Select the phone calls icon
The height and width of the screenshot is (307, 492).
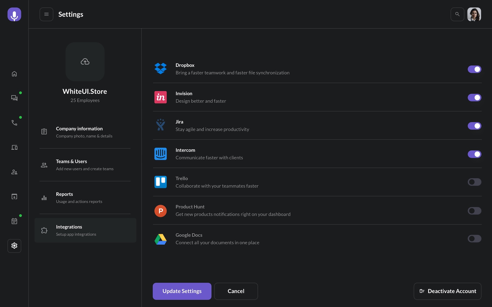click(x=14, y=122)
